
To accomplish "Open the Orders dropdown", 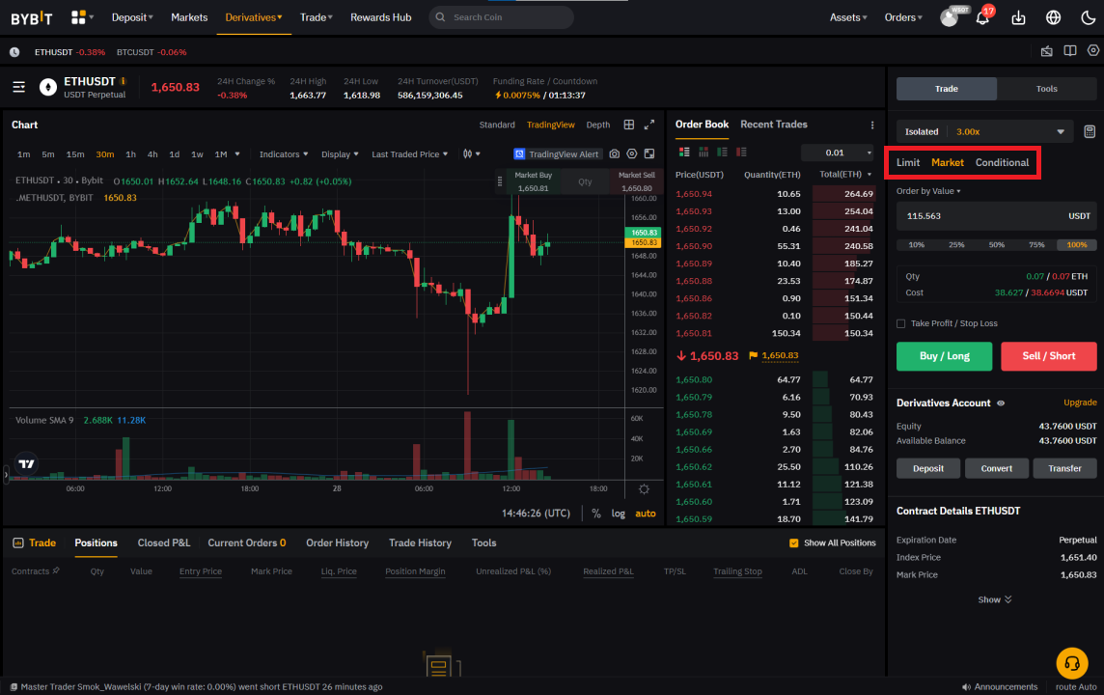I will pyautogui.click(x=903, y=17).
